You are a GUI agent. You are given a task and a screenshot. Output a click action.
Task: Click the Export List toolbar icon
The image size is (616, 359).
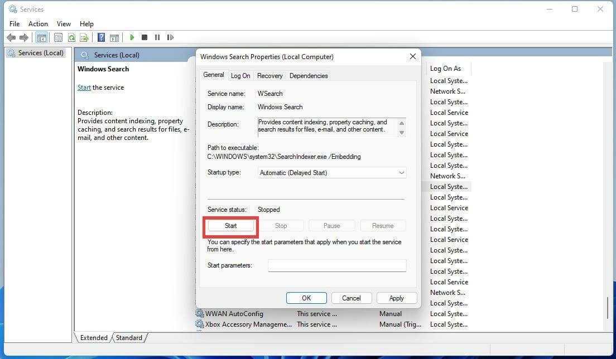click(x=84, y=37)
